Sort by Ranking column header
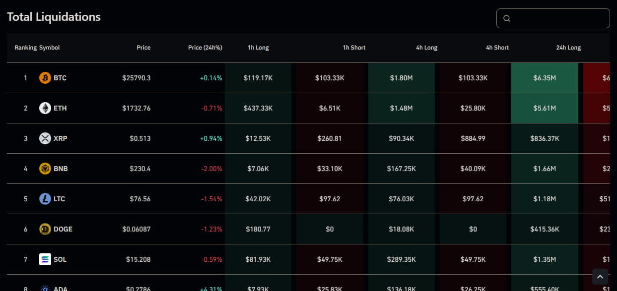This screenshot has width=617, height=291. (25, 48)
